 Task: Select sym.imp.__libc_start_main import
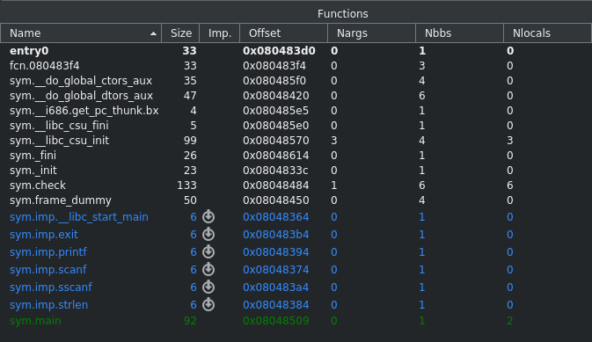tap(79, 216)
